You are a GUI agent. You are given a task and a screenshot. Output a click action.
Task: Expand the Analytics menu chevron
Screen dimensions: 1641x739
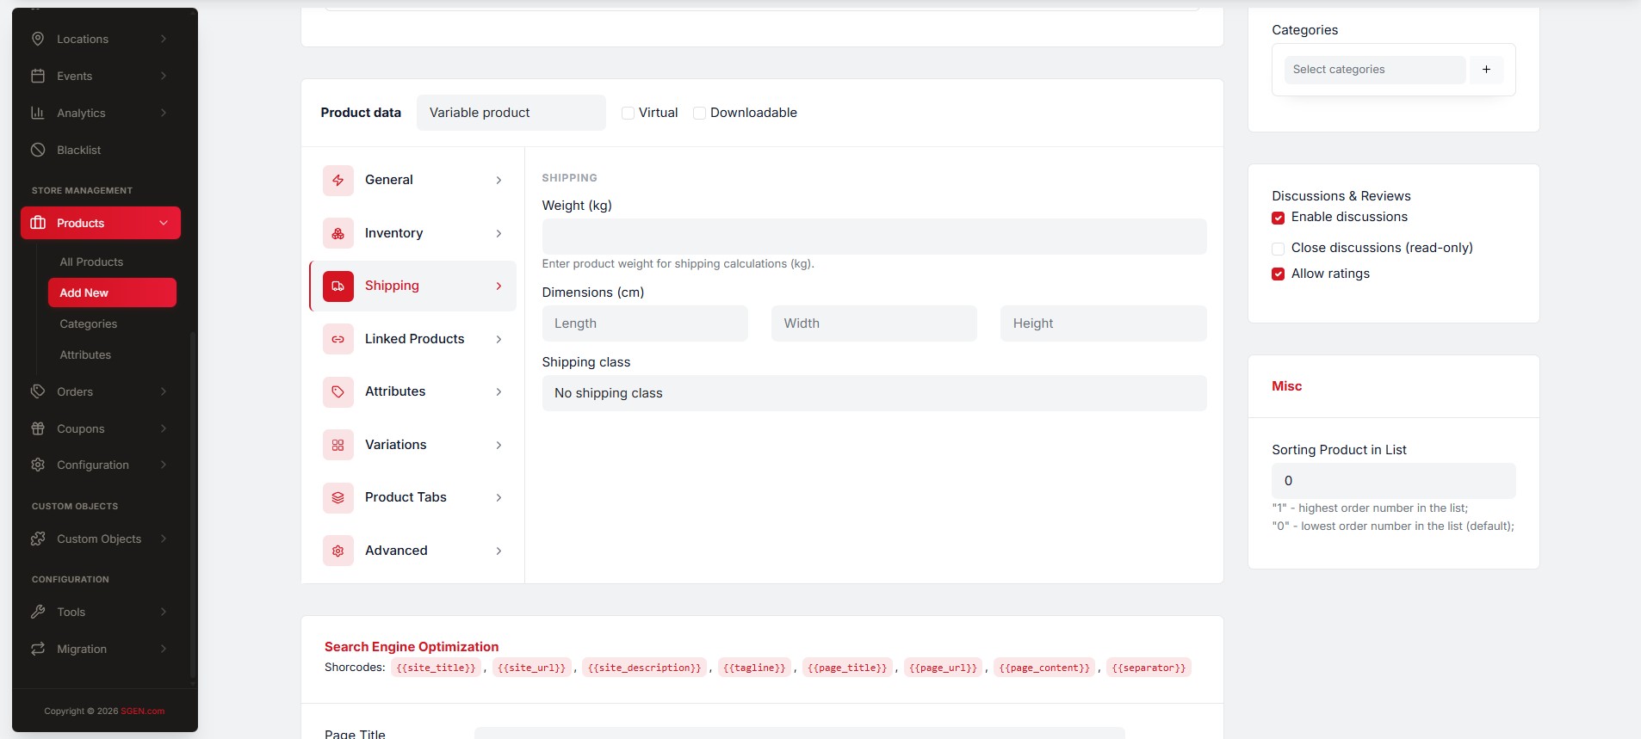tap(164, 113)
